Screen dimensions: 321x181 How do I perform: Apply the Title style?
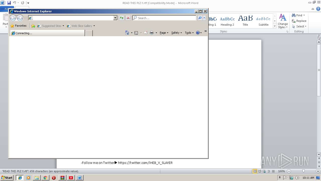(x=245, y=21)
